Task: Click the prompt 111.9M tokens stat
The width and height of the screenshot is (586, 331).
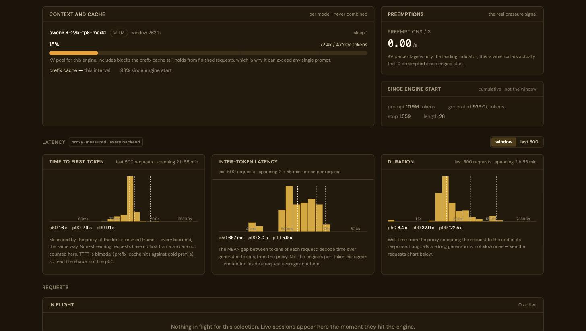Action: click(x=411, y=107)
